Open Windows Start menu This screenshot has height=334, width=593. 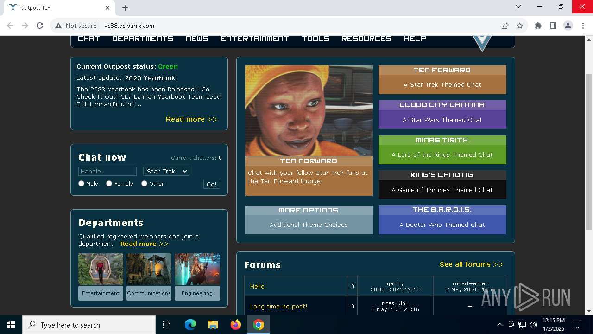(x=11, y=325)
